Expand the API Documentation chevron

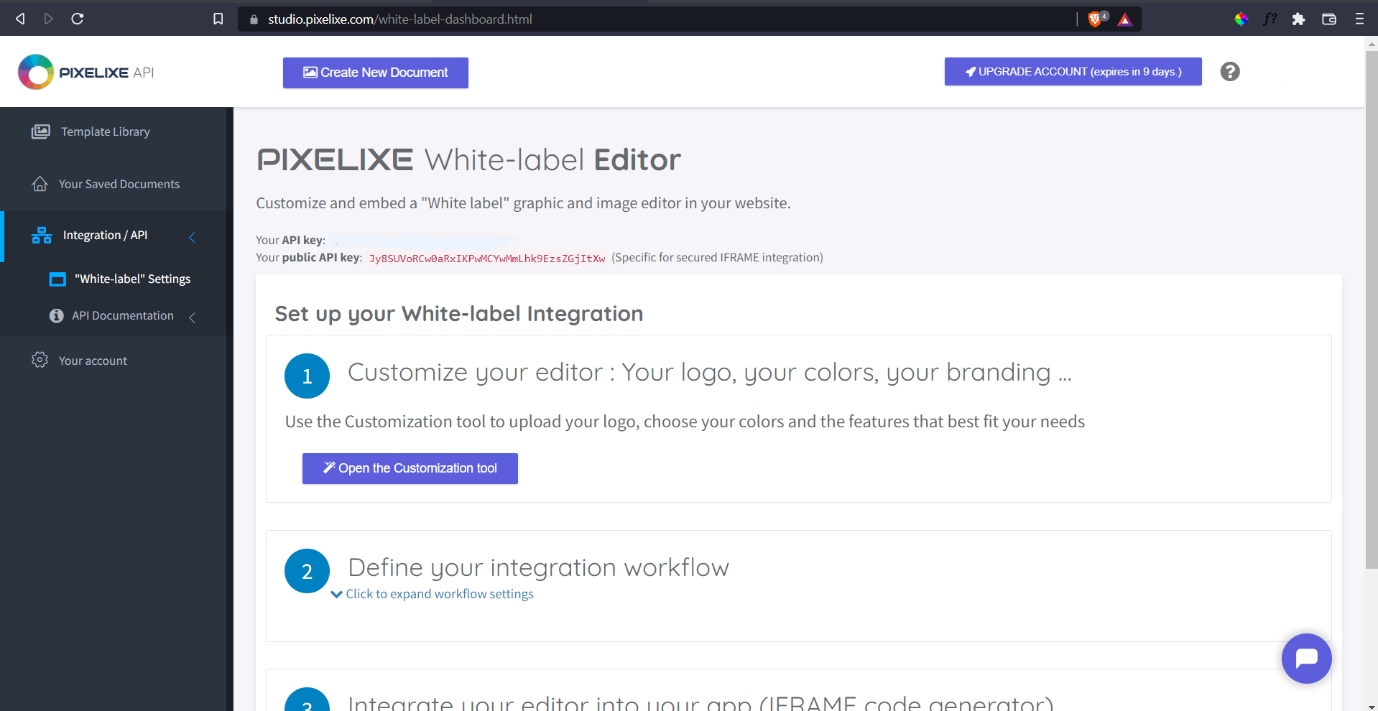click(192, 317)
